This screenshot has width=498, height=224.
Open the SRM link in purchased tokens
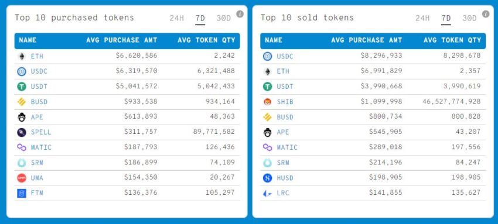click(x=37, y=163)
